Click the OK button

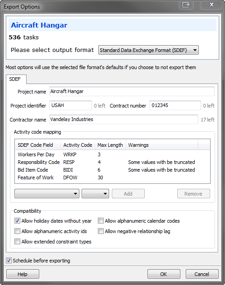[164, 274]
